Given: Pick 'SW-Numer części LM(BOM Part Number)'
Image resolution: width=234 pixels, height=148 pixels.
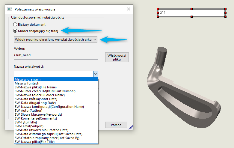Looking at the screenshot, I should (x=45, y=91).
